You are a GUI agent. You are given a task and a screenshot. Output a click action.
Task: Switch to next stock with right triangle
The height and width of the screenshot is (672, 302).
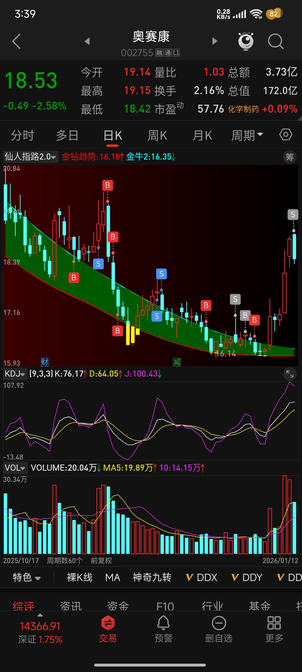[215, 41]
